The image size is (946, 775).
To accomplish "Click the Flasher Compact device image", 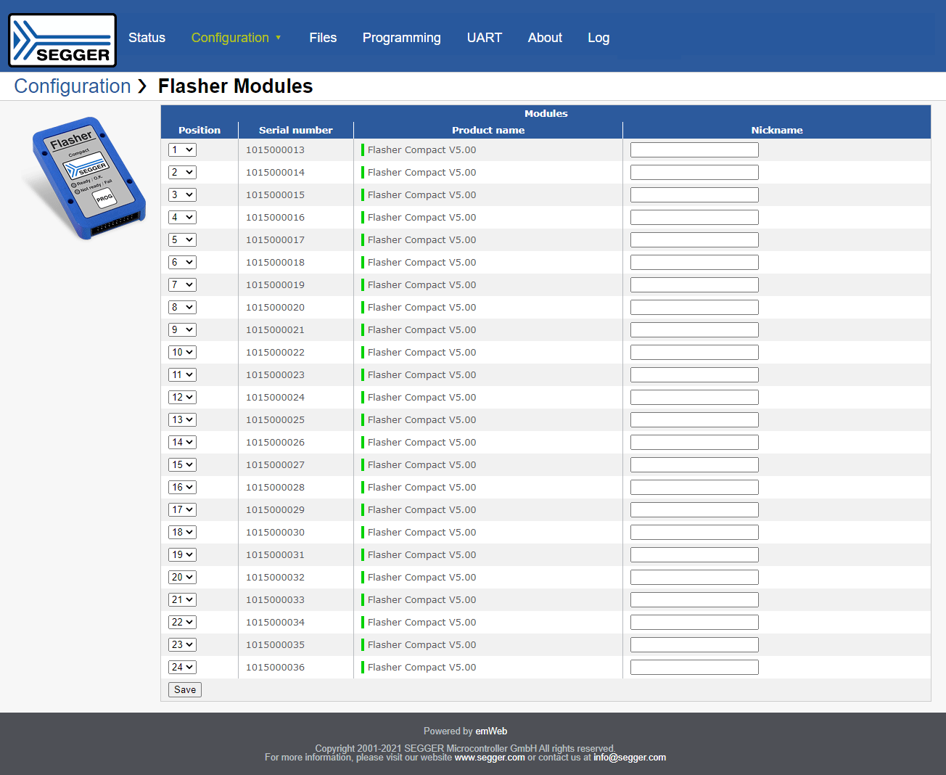I will click(x=86, y=178).
